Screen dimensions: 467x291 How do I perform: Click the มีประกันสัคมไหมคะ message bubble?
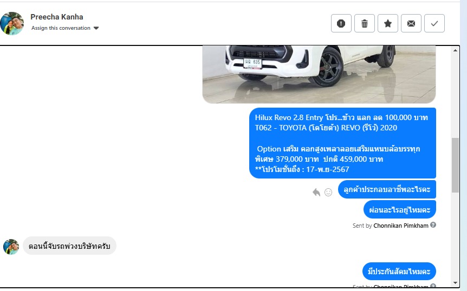point(399,271)
